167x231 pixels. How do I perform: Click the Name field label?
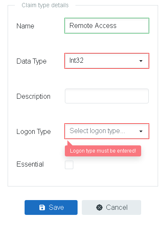[x=25, y=26]
